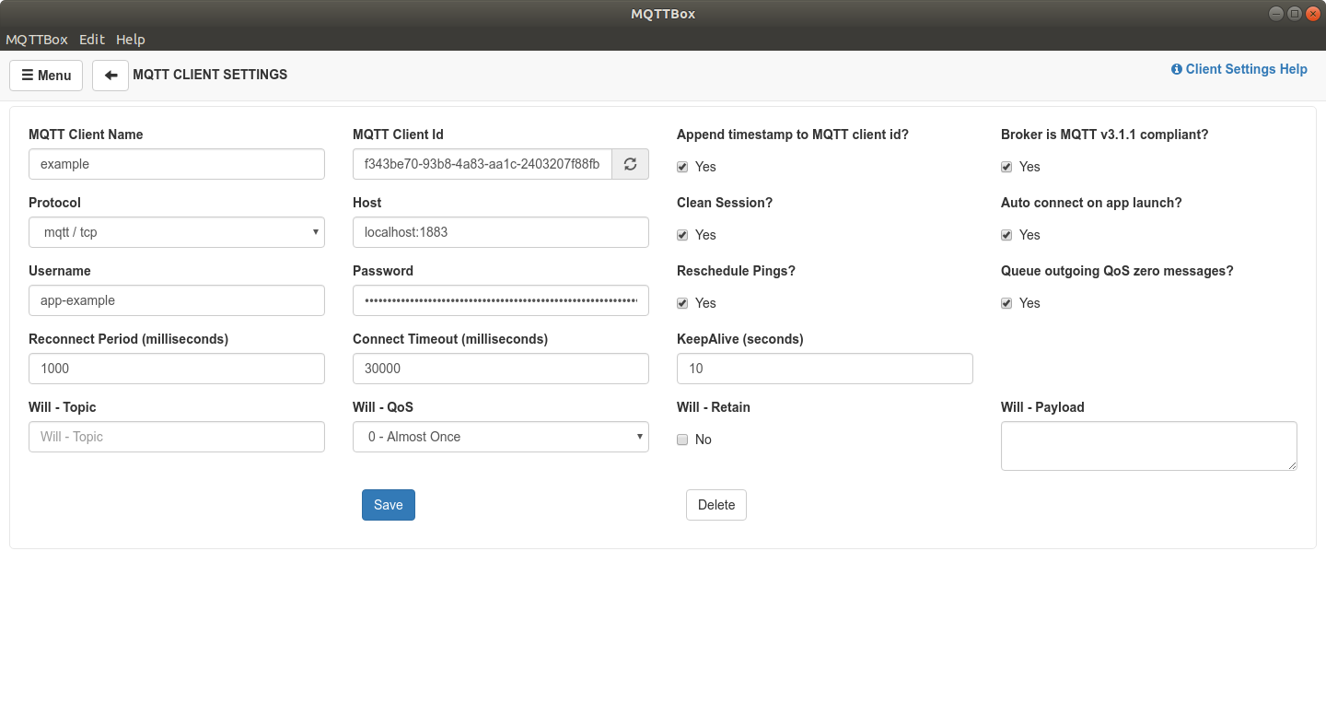
Task: Regenerate the MQTT Client Id
Action: (630, 164)
